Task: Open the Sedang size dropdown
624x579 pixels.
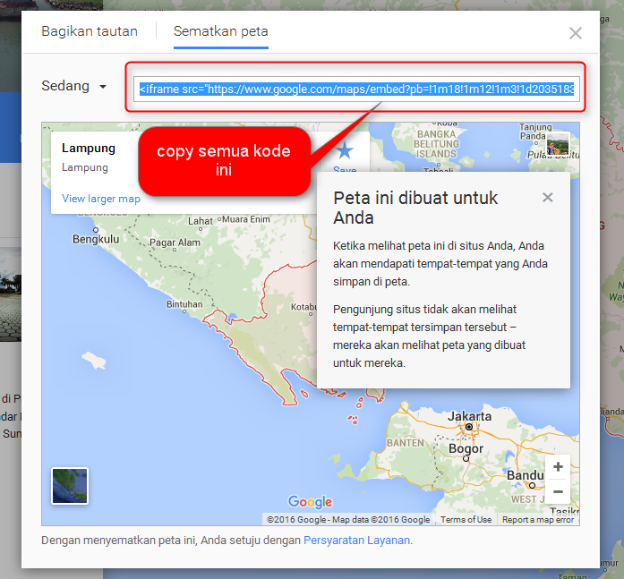Action: click(74, 86)
